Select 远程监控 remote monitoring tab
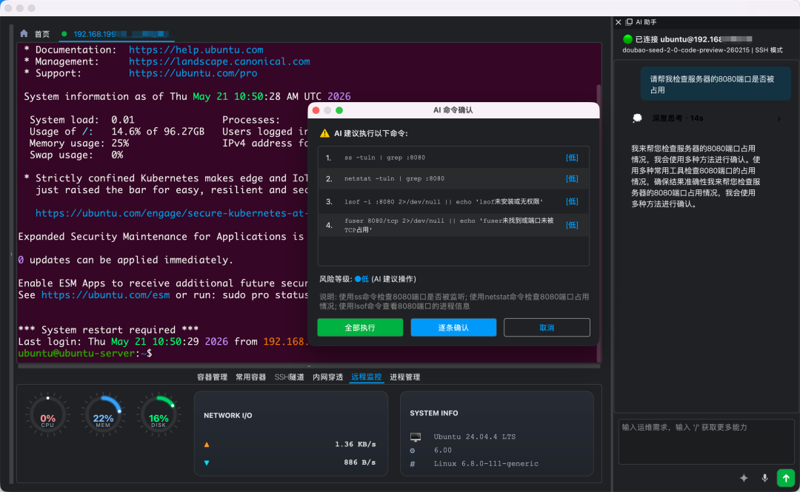The height and width of the screenshot is (492, 800). (367, 377)
